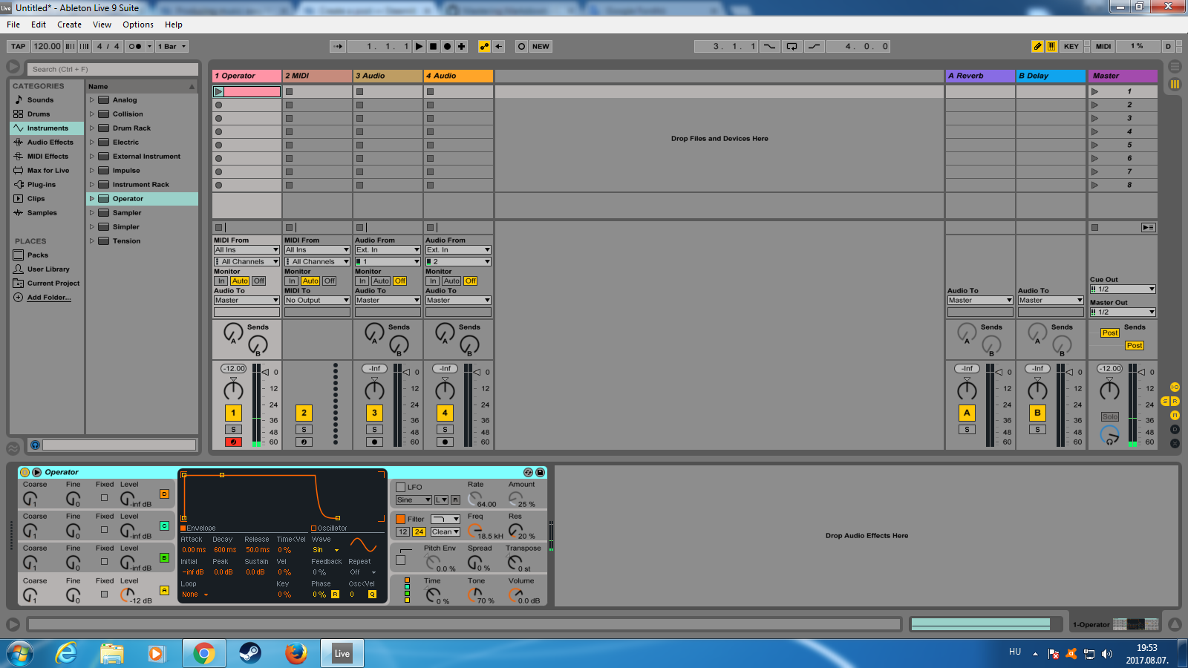Open track 1 MIDI From dropdown

tap(247, 249)
